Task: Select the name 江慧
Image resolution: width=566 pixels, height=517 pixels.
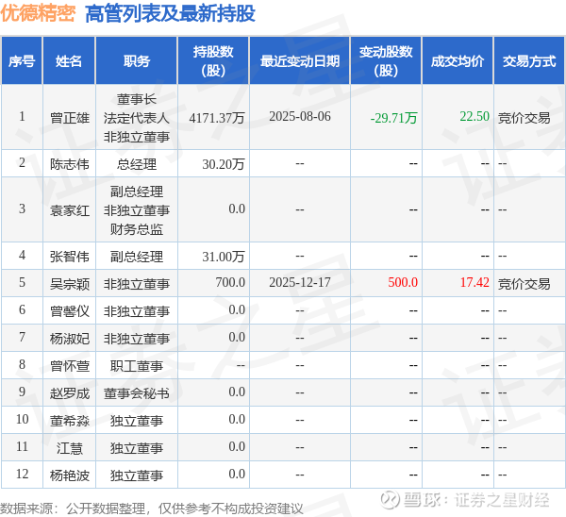Action: click(x=69, y=448)
